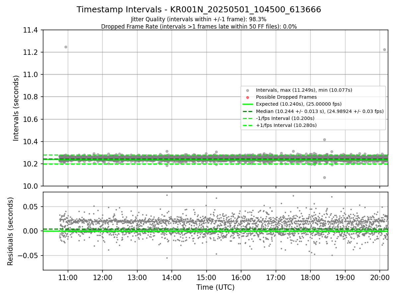Click legend entry 'Intervals, max (11.249s), min (10.077s)'
This screenshot has height=299, width=398.
[304, 90]
